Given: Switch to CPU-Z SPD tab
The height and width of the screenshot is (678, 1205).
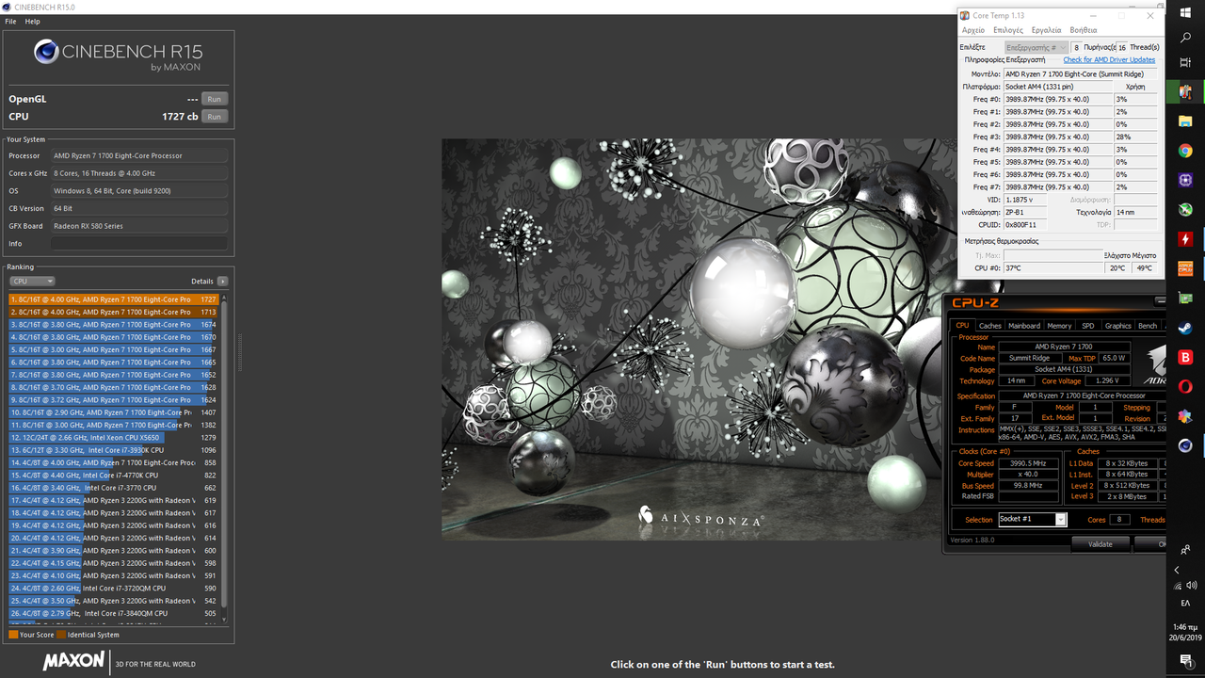Looking at the screenshot, I should pos(1088,326).
